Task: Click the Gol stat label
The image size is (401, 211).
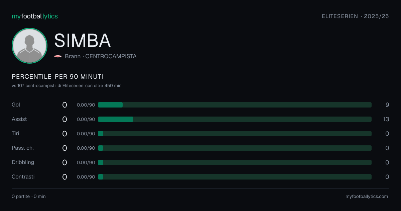Action: (x=16, y=105)
